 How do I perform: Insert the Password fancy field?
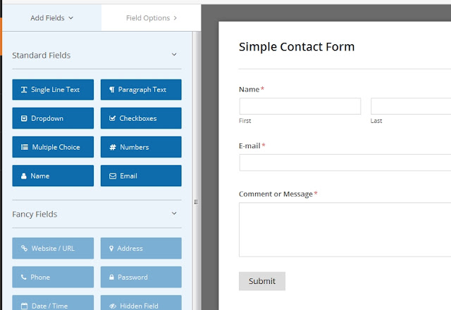(141, 277)
